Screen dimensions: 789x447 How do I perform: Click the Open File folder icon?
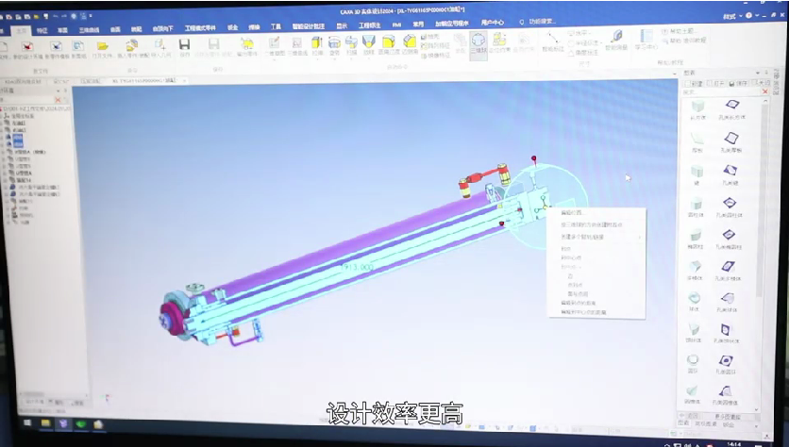tap(103, 45)
